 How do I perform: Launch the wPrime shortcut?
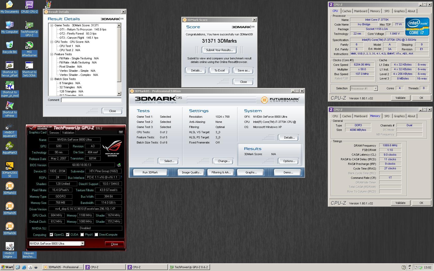tap(10, 109)
